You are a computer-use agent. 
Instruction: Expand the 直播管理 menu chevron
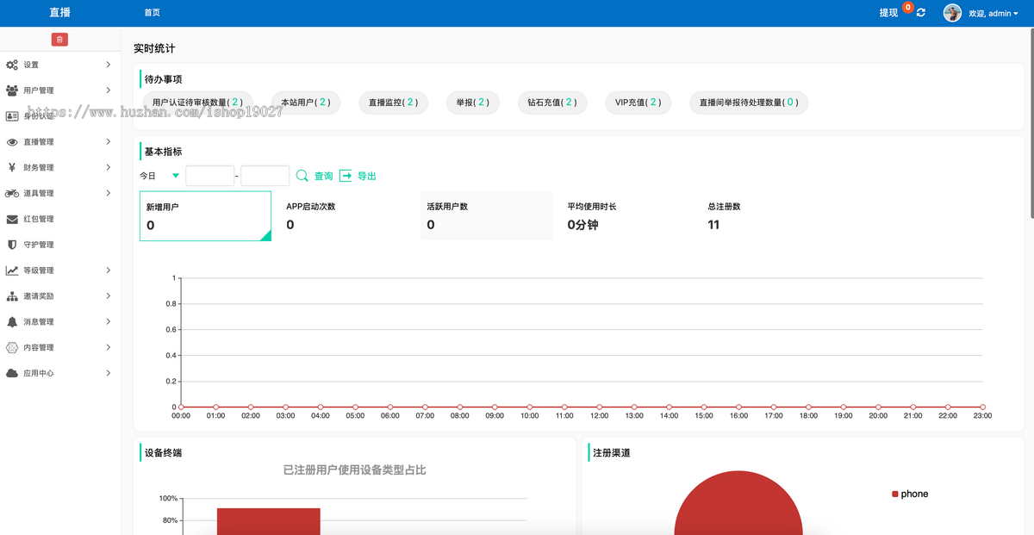click(108, 141)
